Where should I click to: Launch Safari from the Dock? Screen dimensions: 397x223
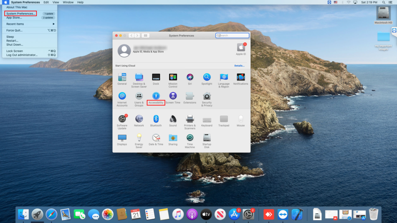coord(51,214)
